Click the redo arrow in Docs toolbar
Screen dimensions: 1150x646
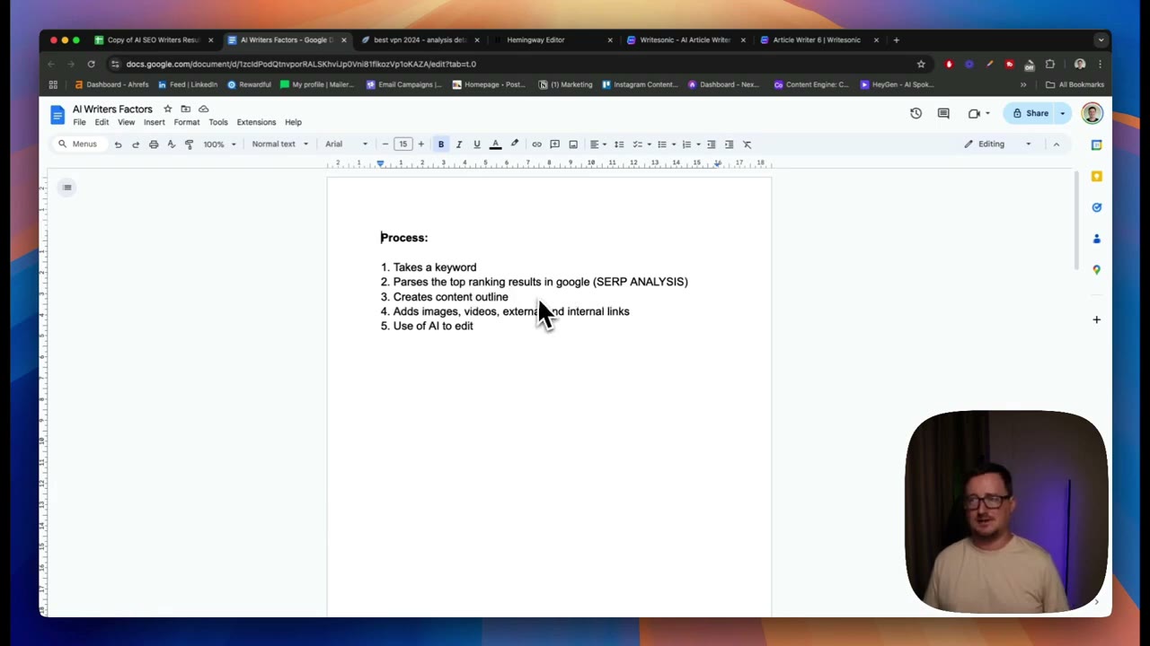[x=136, y=144]
